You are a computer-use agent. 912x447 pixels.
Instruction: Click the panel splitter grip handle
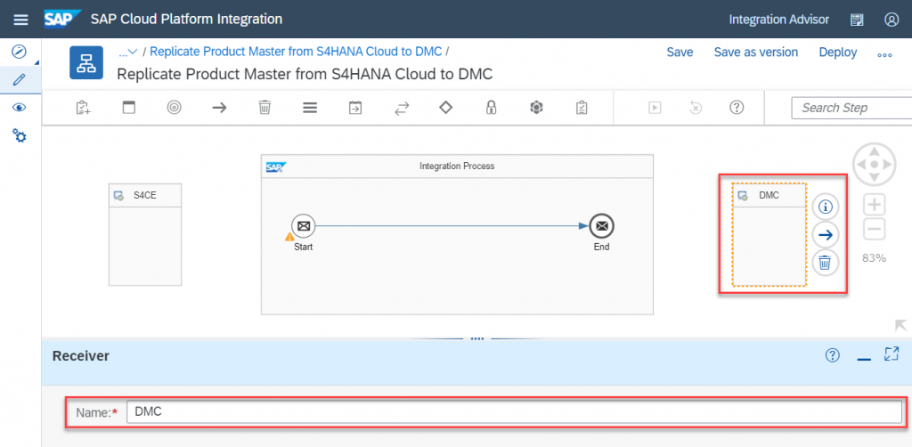(477, 338)
